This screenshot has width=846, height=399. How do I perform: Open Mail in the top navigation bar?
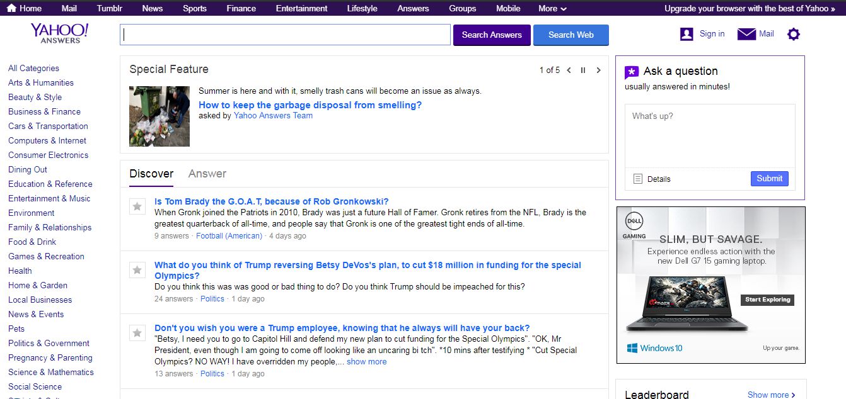(x=69, y=8)
